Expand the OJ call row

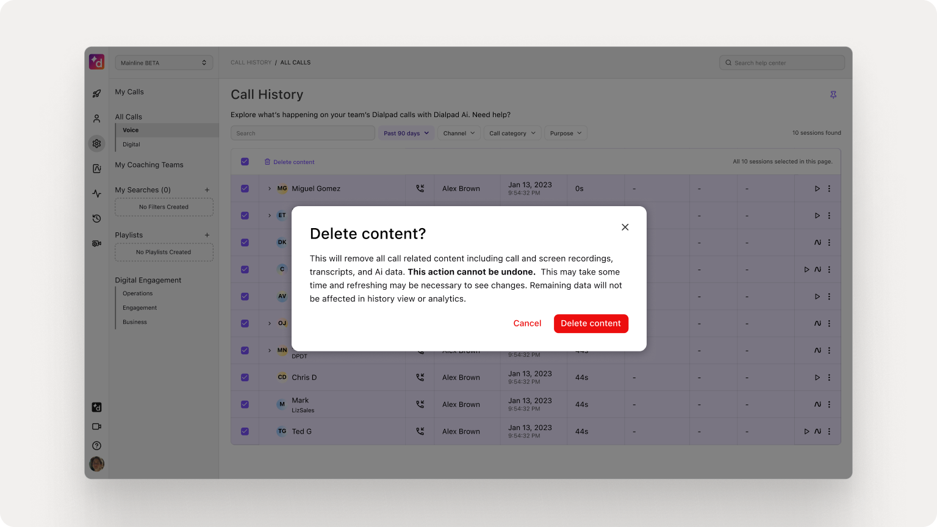(270, 323)
